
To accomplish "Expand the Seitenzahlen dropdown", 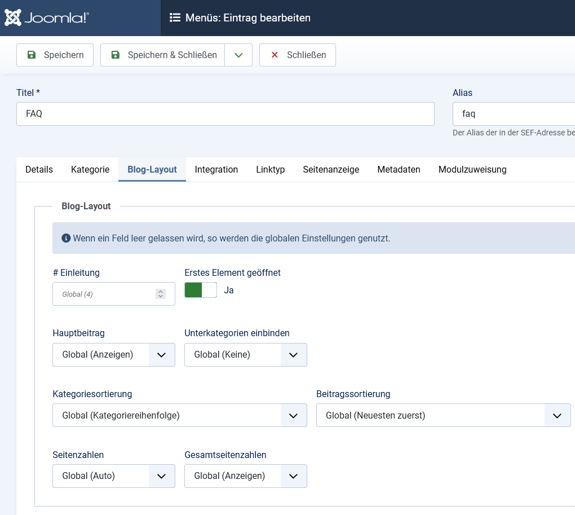I will pyautogui.click(x=113, y=476).
